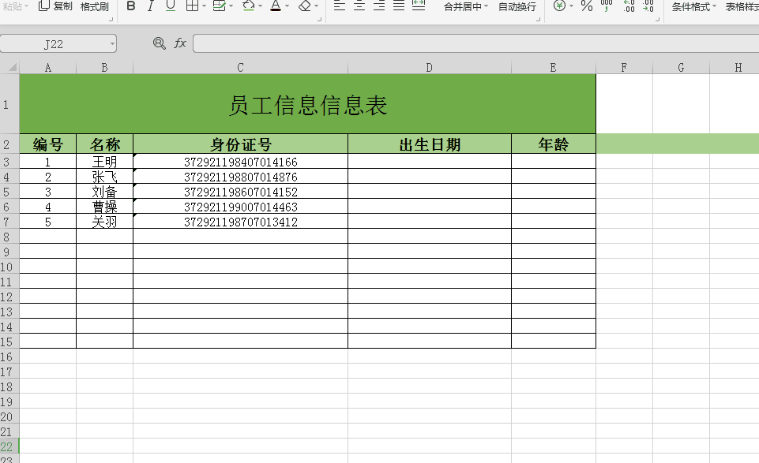Click the fx insert function icon
This screenshot has height=463, width=759.
click(180, 43)
